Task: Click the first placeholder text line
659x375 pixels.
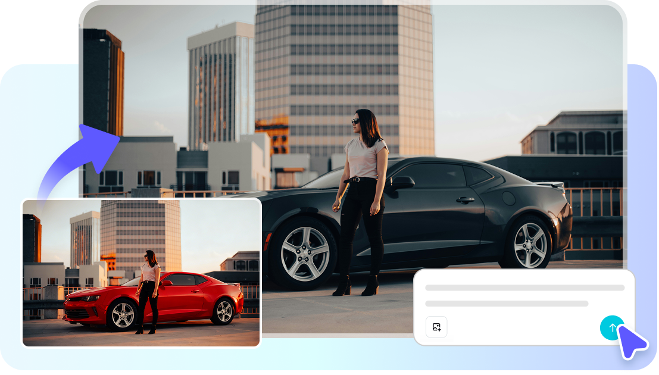Action: tap(523, 287)
